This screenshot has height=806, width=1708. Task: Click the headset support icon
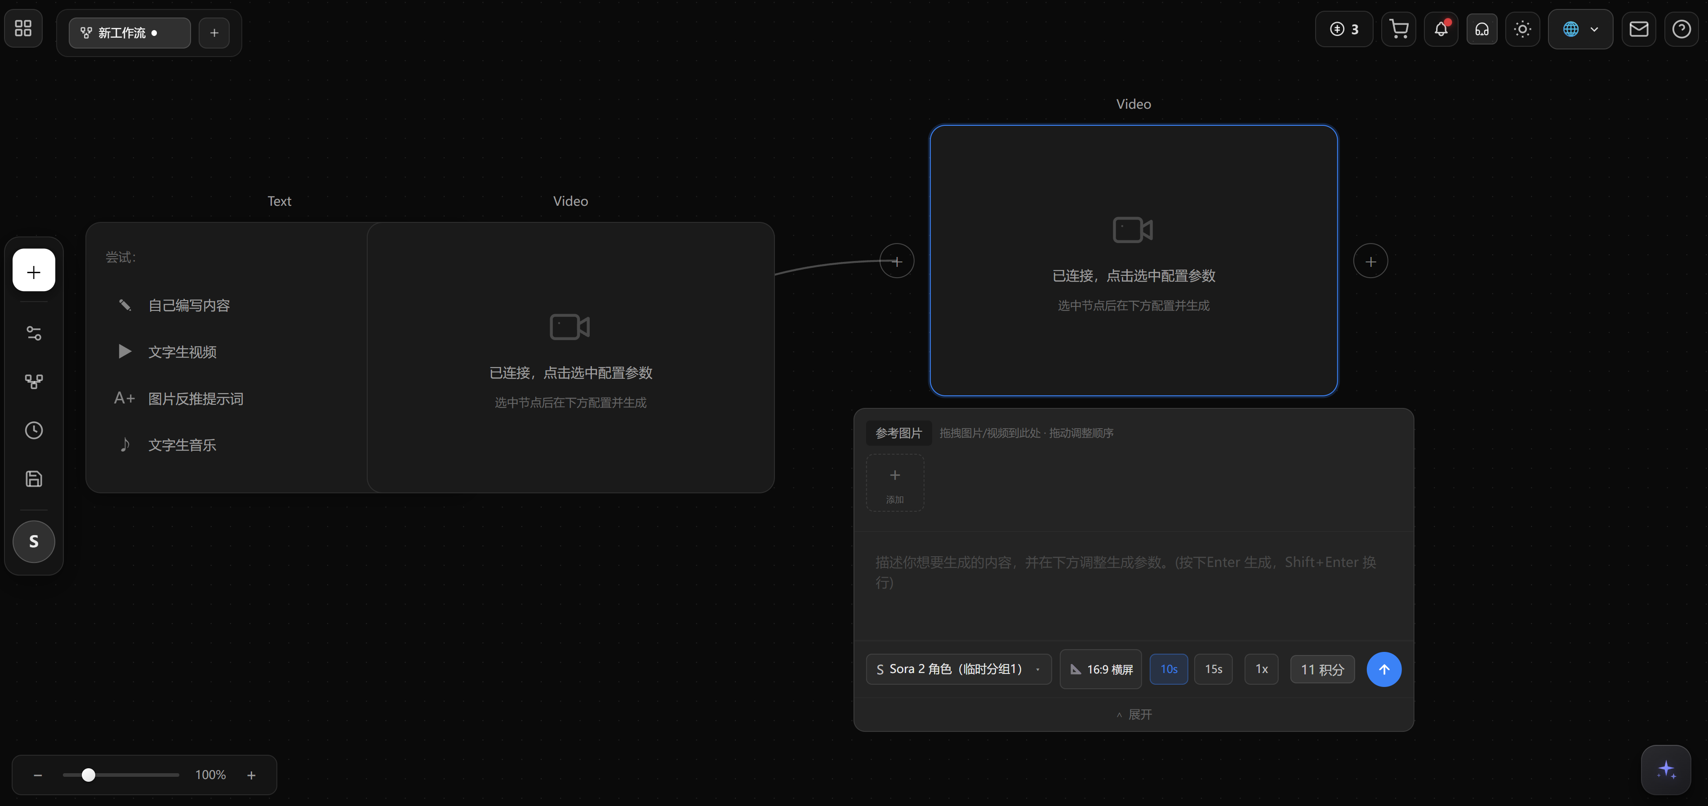click(1481, 29)
